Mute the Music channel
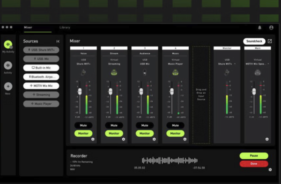Screen dimensions: 281x184 click(175, 126)
